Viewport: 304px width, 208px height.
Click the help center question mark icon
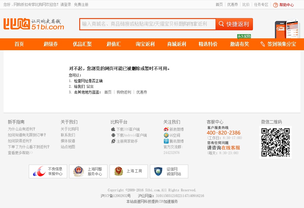(x=275, y=5)
